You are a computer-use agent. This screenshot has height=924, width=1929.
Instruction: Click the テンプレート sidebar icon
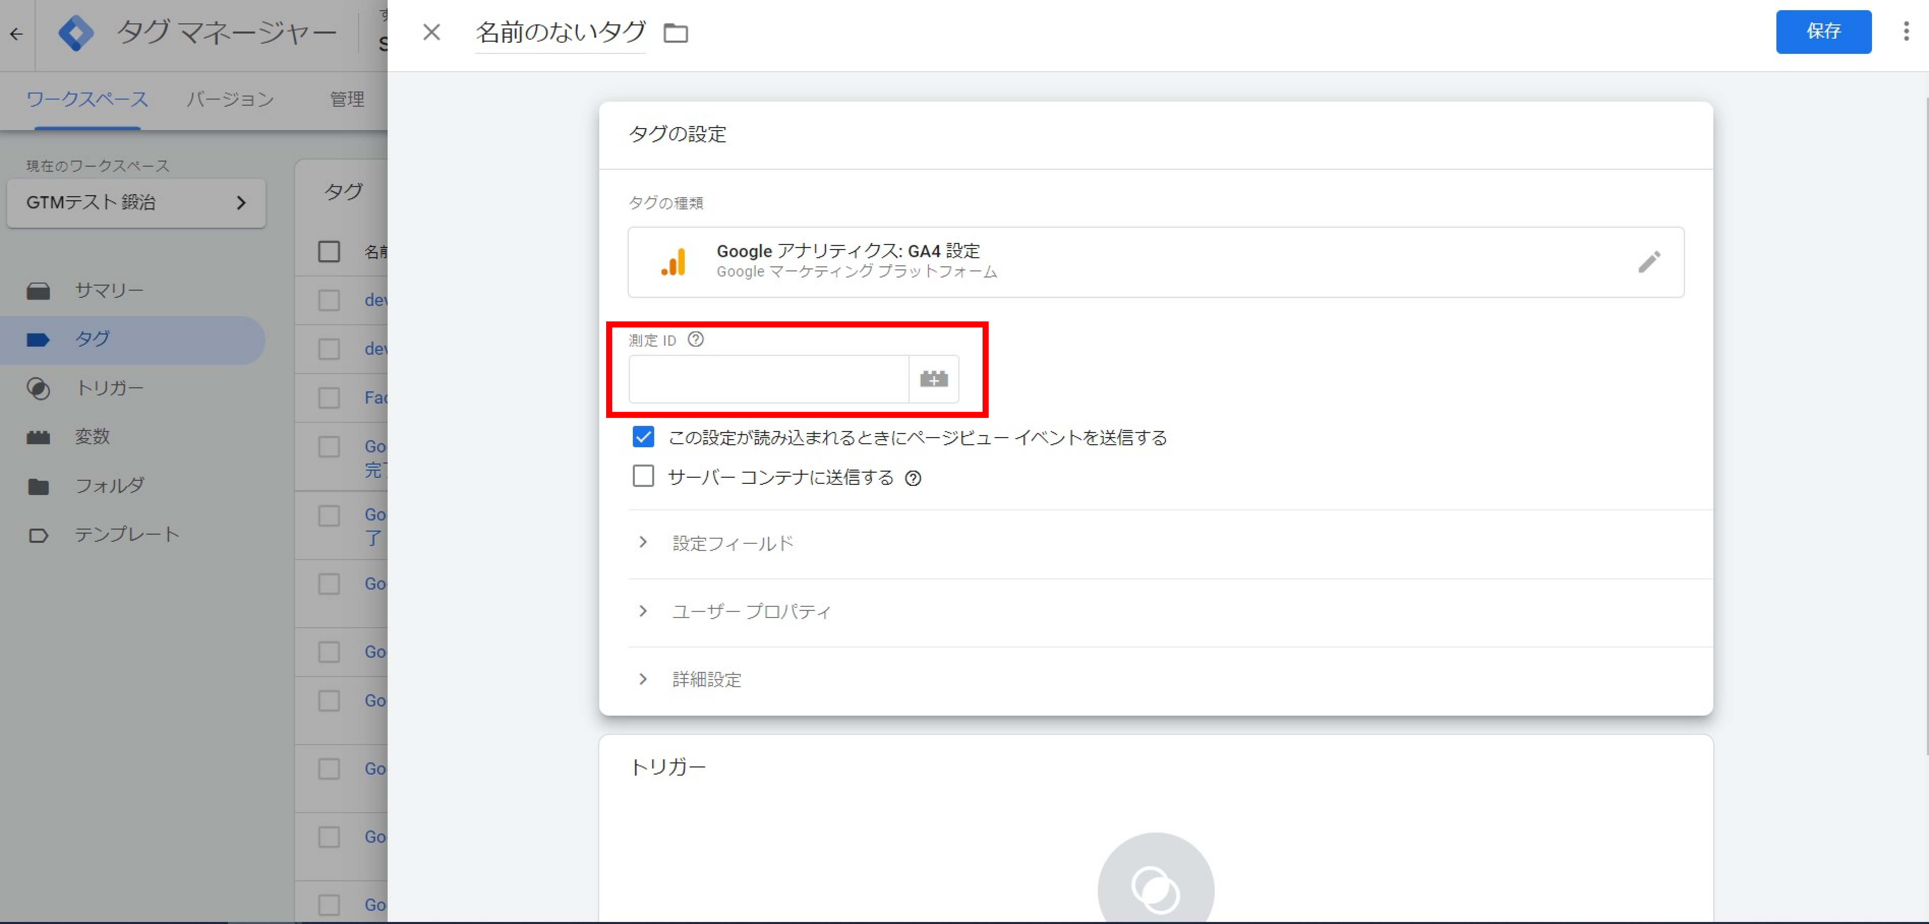[38, 536]
